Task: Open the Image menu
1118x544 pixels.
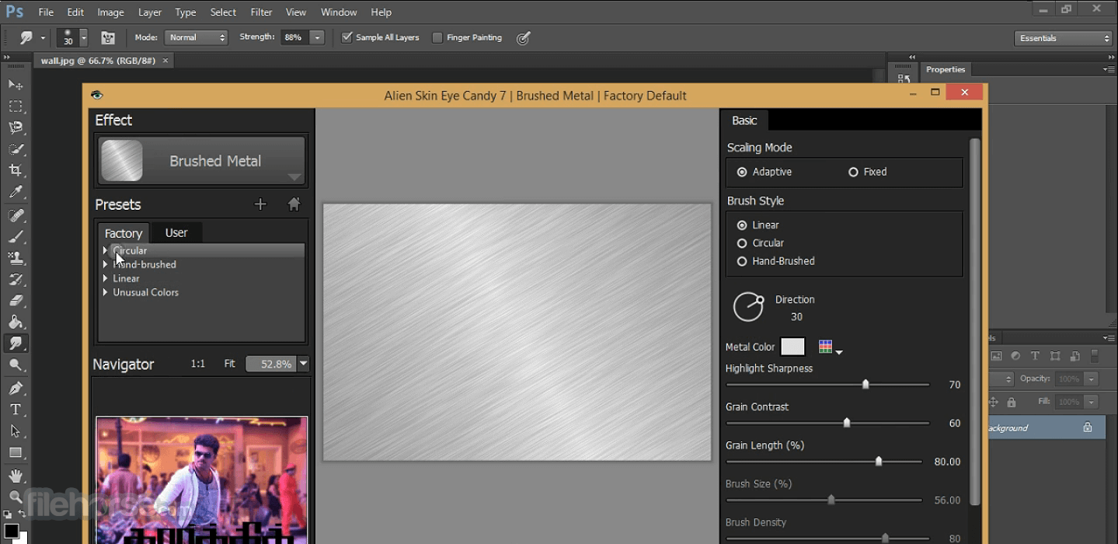Action: pyautogui.click(x=110, y=12)
